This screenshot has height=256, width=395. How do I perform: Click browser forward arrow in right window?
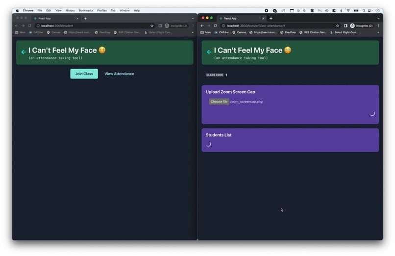[209, 26]
